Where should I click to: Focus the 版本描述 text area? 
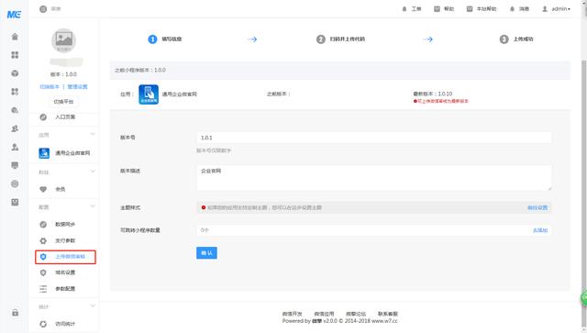(374, 178)
